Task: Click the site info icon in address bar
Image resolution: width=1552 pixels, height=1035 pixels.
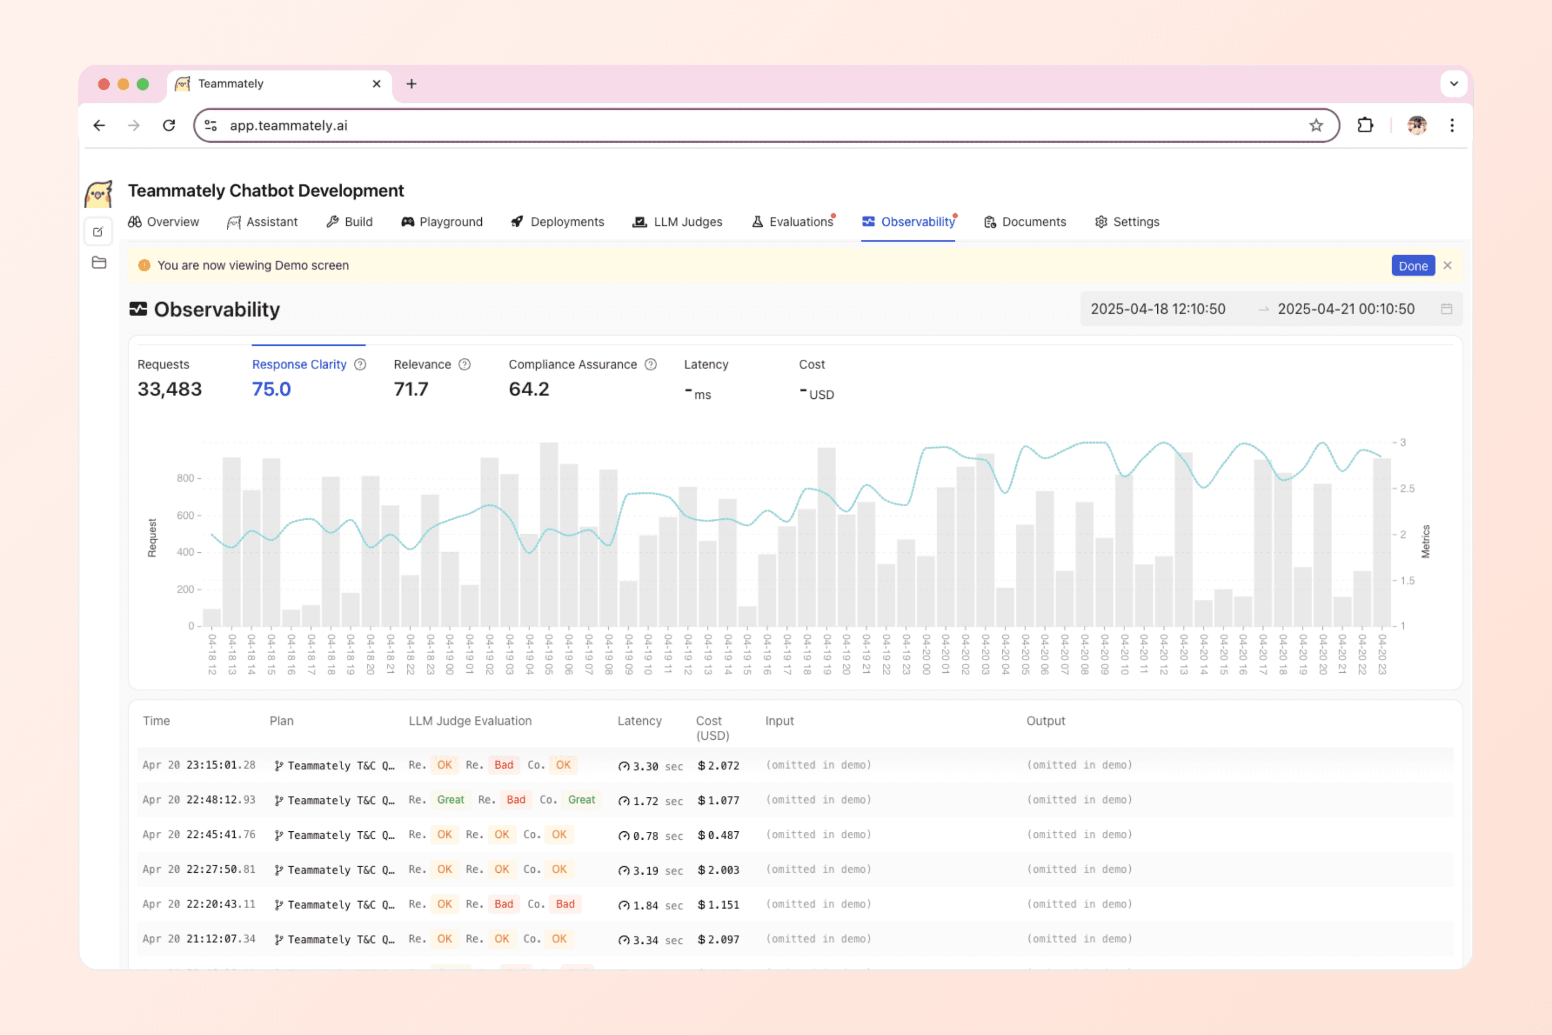Action: coord(211,125)
